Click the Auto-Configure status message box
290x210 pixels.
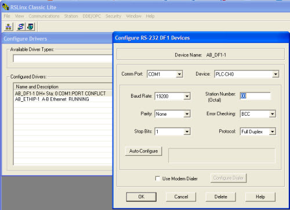pos(222,155)
